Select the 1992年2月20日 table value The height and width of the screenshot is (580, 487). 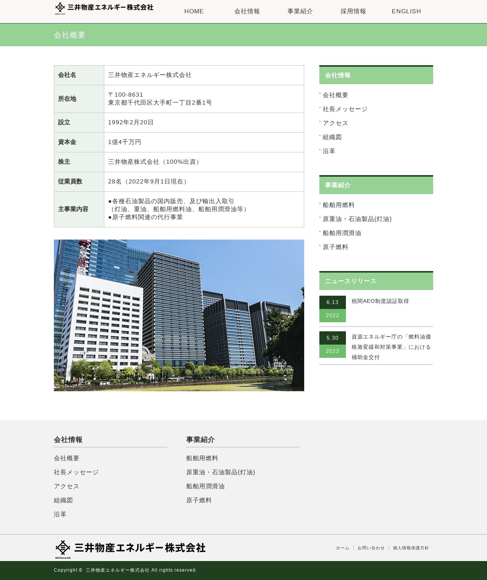pos(131,122)
